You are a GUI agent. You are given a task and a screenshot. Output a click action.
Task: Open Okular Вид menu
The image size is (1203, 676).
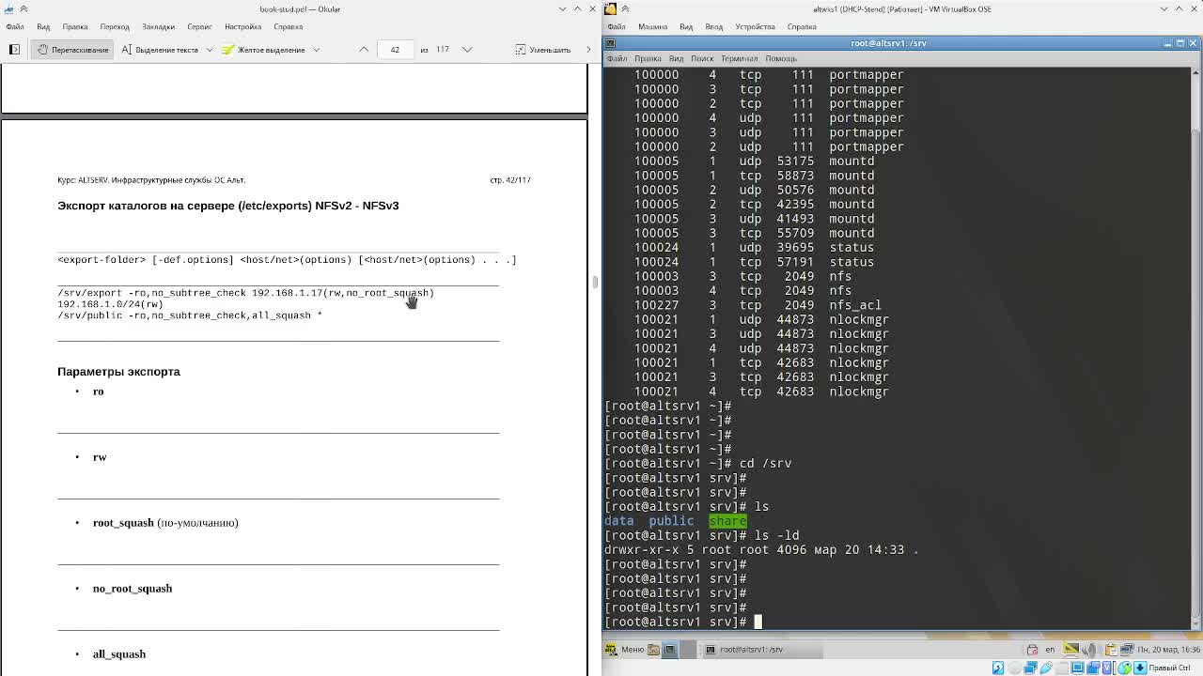click(x=43, y=26)
